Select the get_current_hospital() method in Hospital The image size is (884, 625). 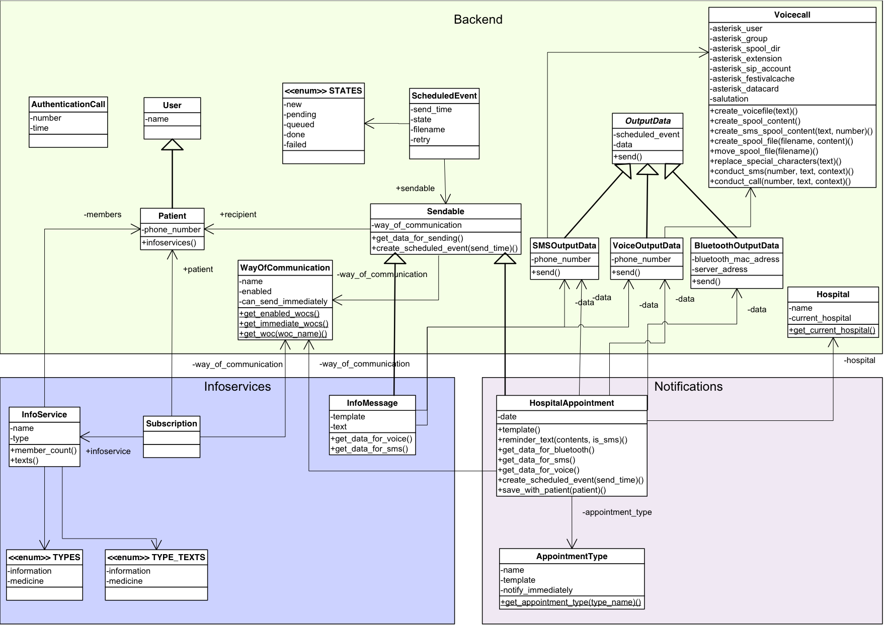833,330
